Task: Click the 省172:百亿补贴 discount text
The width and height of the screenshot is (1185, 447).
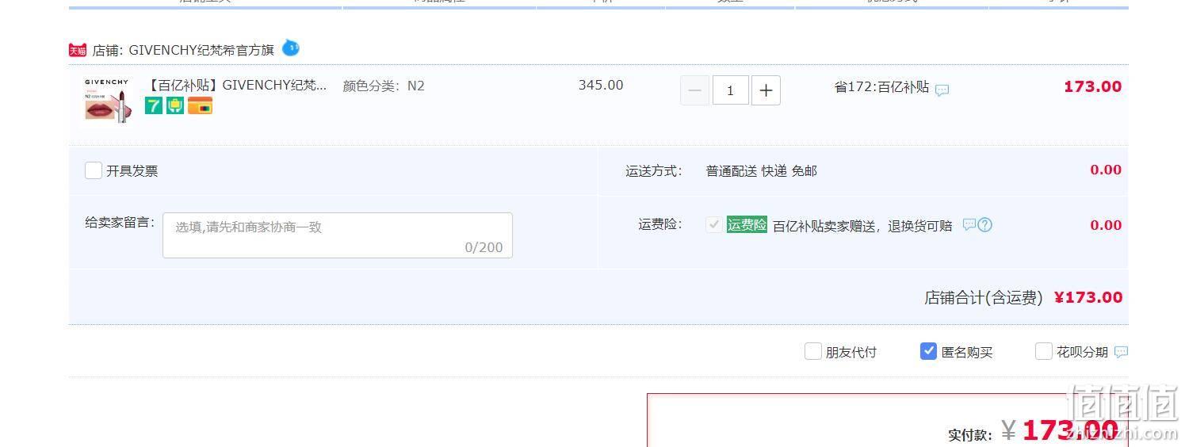Action: 881,87
